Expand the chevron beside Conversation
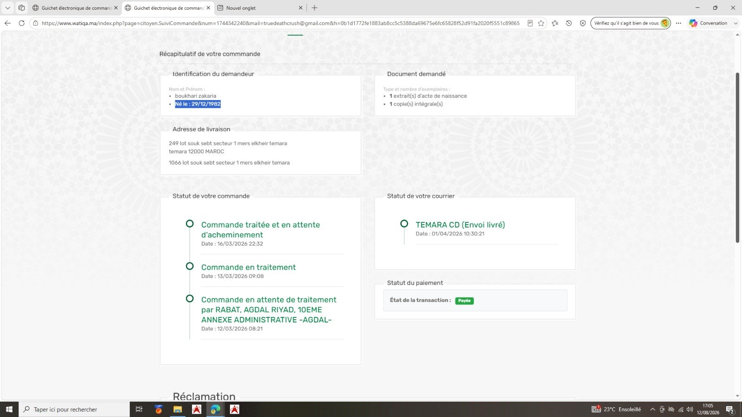Image resolution: width=742 pixels, height=417 pixels. point(736,23)
